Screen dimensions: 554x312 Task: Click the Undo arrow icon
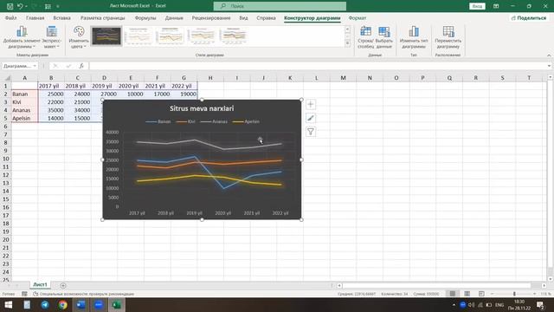tap(20, 6)
